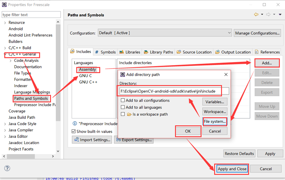285x180 pixels.
Task: Expand the Java Editor node
Action: click(5, 137)
